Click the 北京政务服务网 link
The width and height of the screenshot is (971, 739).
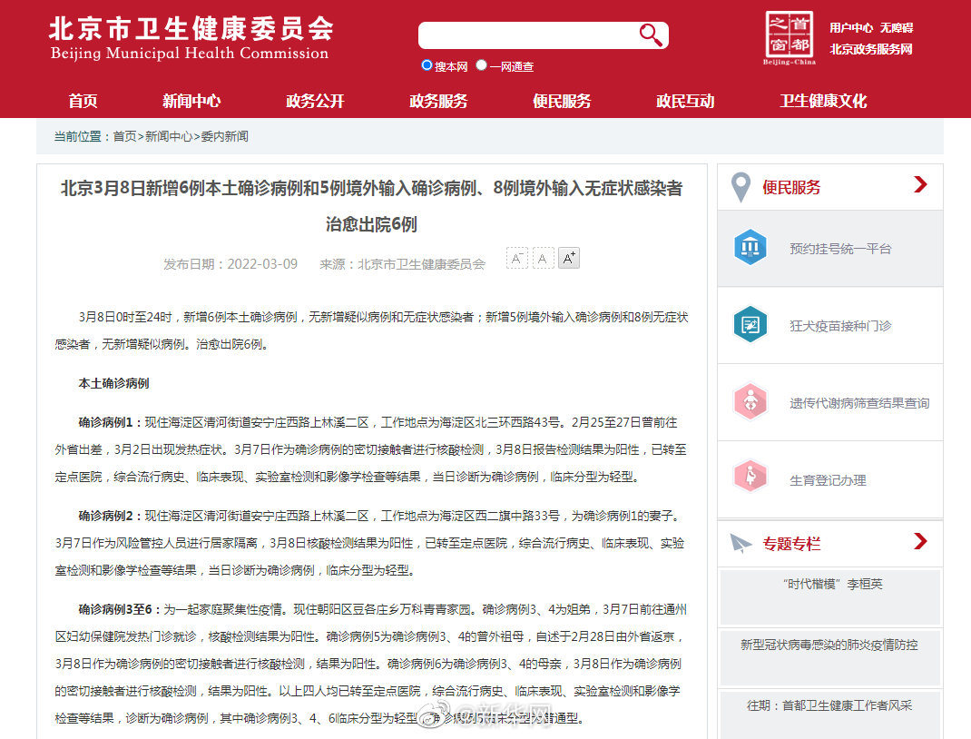(870, 49)
